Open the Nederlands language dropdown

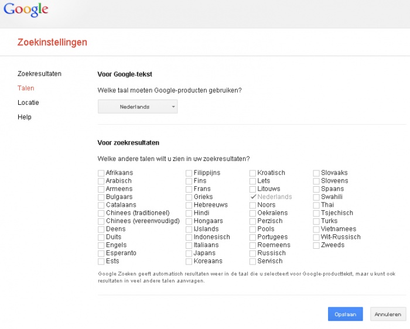click(138, 107)
